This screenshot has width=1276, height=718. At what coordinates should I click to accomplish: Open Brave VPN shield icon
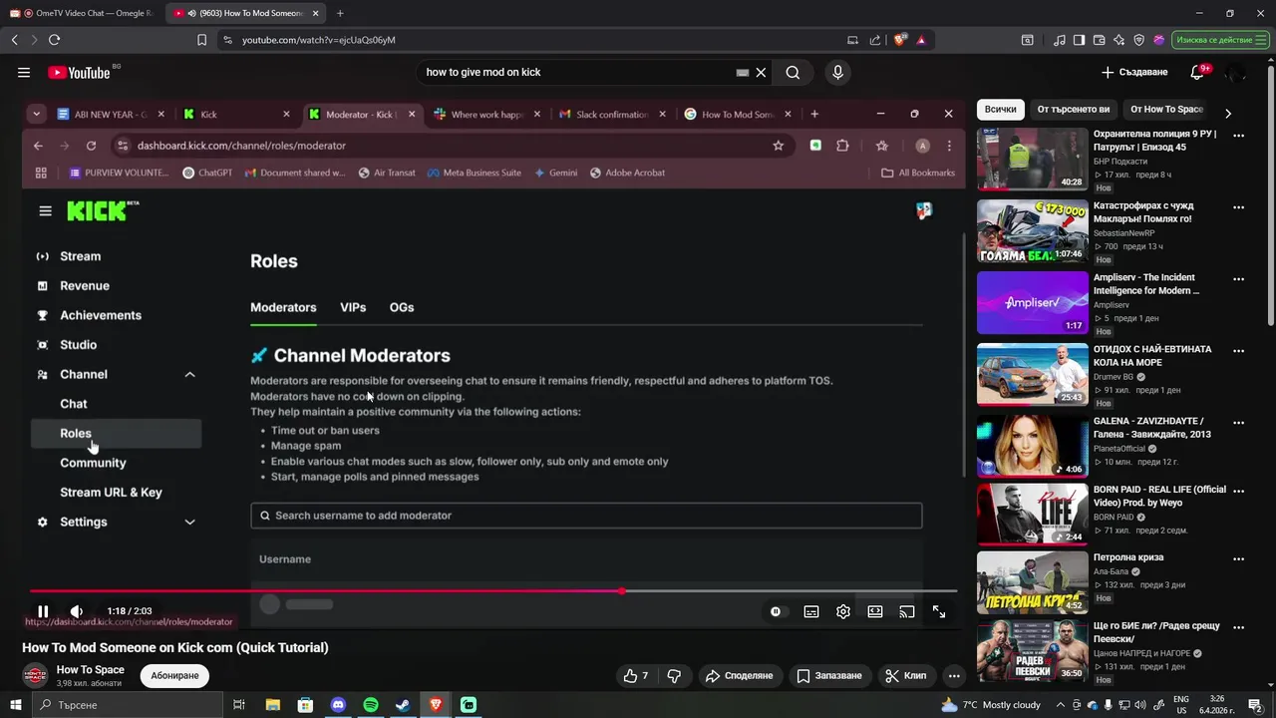pyautogui.click(x=1138, y=40)
